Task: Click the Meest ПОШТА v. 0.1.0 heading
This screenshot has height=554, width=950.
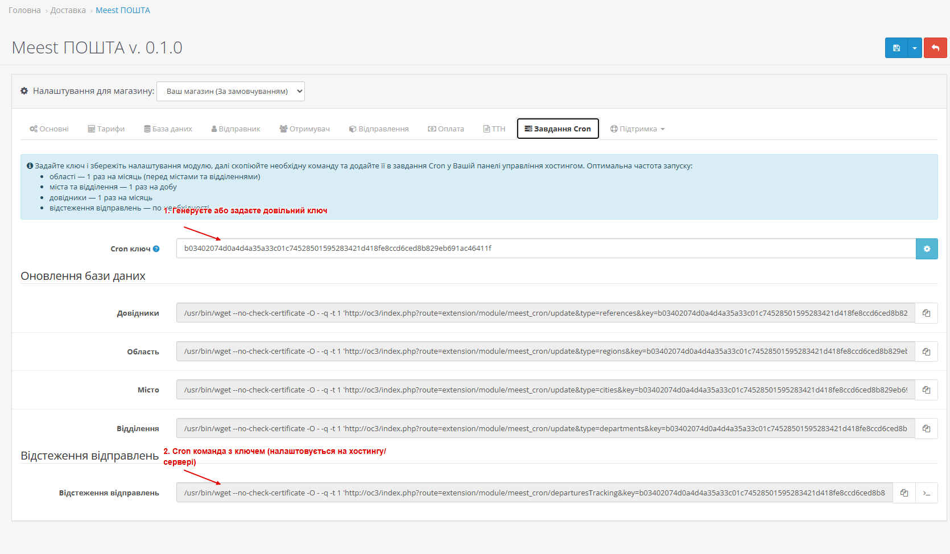Action: click(x=97, y=48)
